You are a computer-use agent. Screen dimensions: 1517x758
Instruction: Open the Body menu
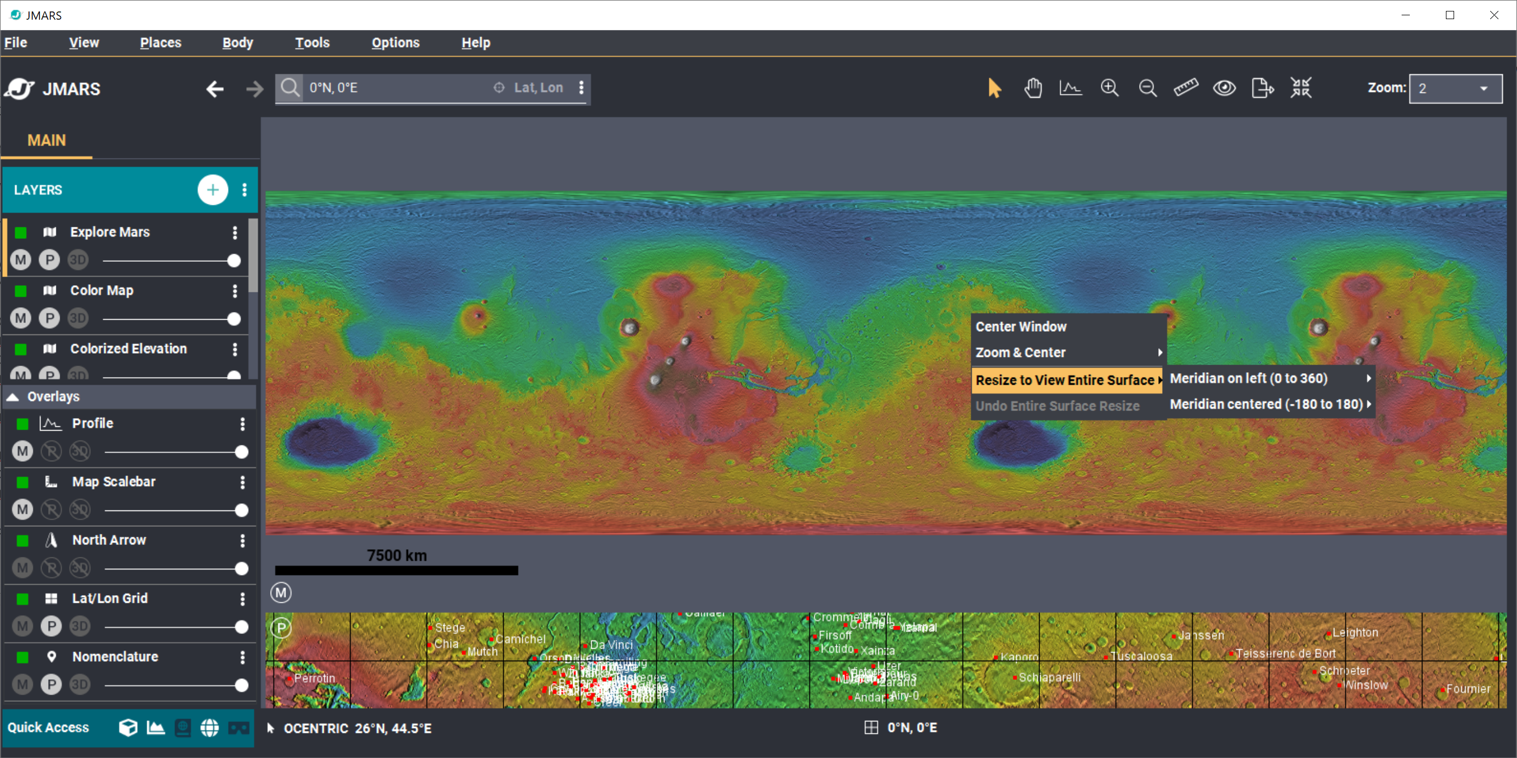pyautogui.click(x=238, y=43)
